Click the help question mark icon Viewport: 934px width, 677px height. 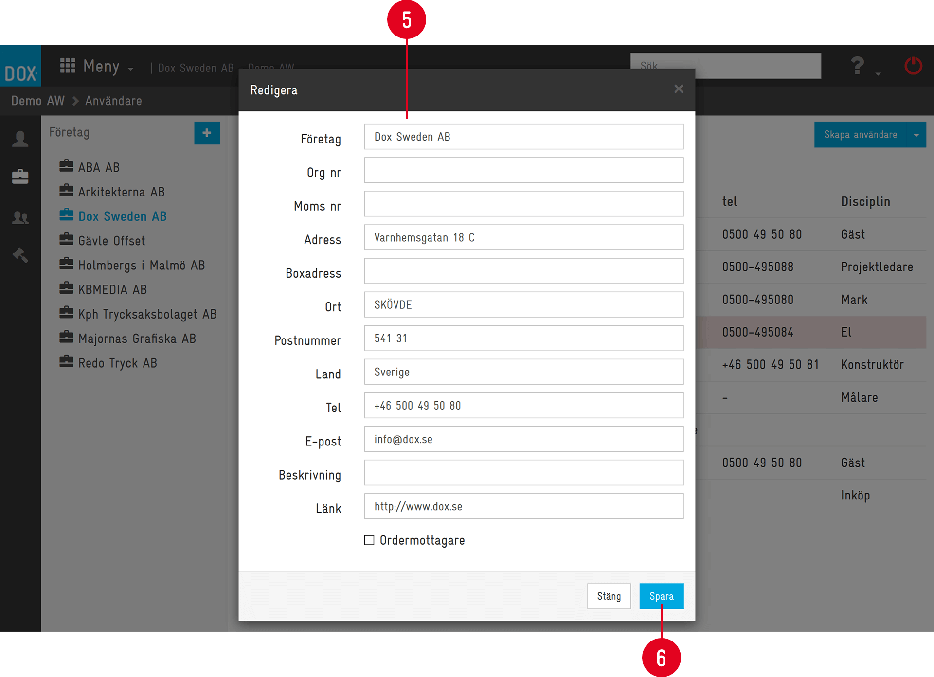tap(857, 66)
